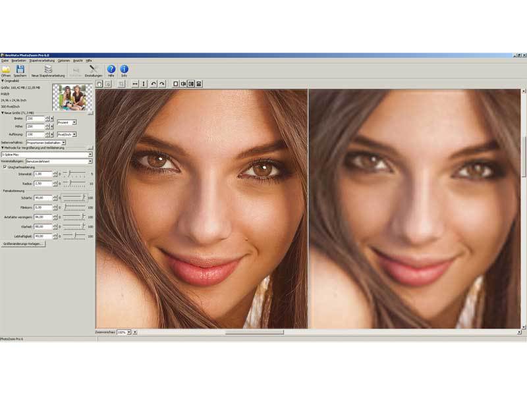Collapse the Neue Größe section
The height and width of the screenshot is (395, 527).
[x=3, y=113]
